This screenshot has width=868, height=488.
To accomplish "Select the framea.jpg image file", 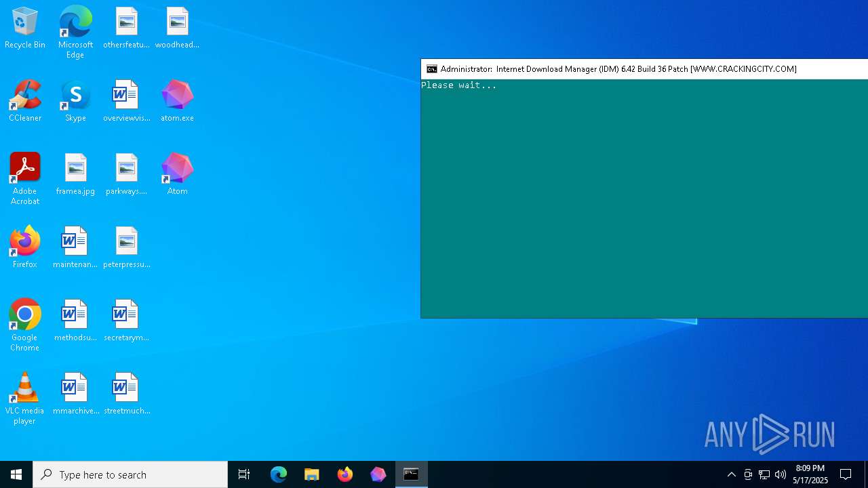I will coord(75,175).
